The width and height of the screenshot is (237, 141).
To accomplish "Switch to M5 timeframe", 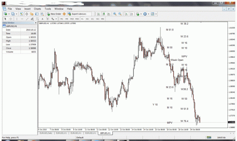I will pyautogui.click(x=67, y=19).
